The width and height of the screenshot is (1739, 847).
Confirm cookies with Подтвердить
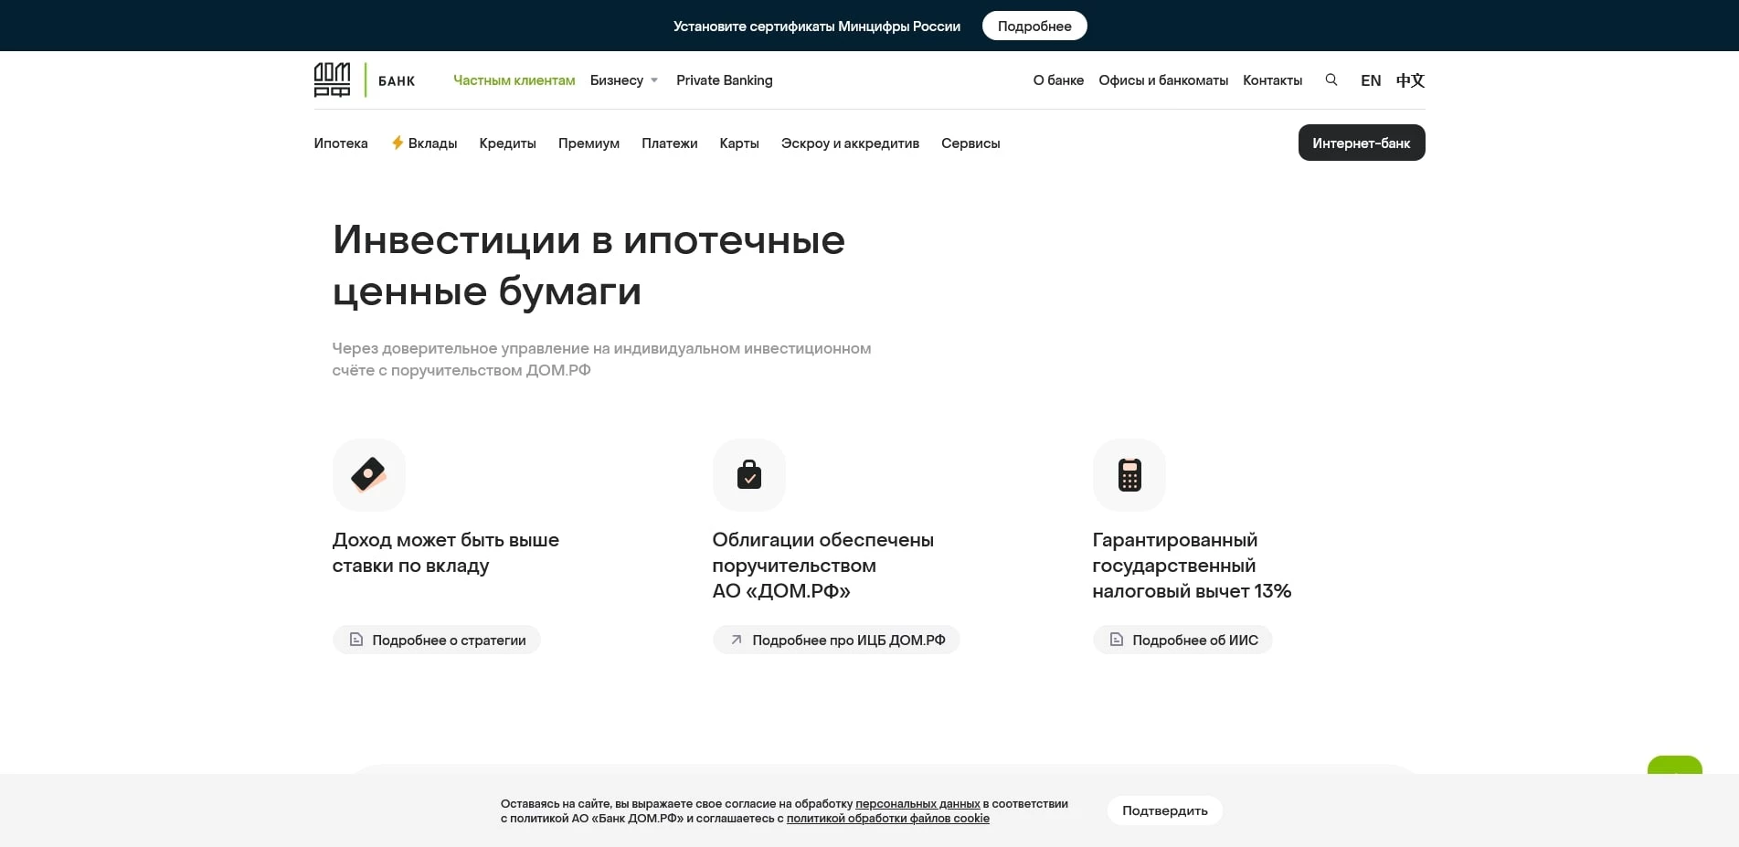point(1164,810)
